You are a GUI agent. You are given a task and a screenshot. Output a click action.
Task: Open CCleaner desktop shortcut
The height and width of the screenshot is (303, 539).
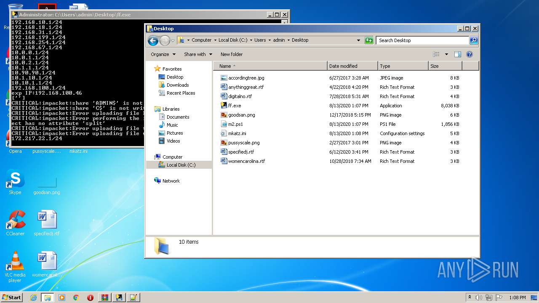[15, 223]
